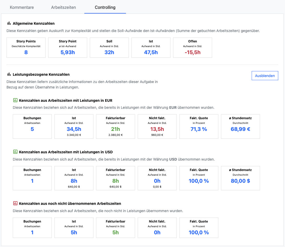285x247 pixels.
Task: Click the EUR Nicht fakt. value 13,5h
Action: [157, 129]
